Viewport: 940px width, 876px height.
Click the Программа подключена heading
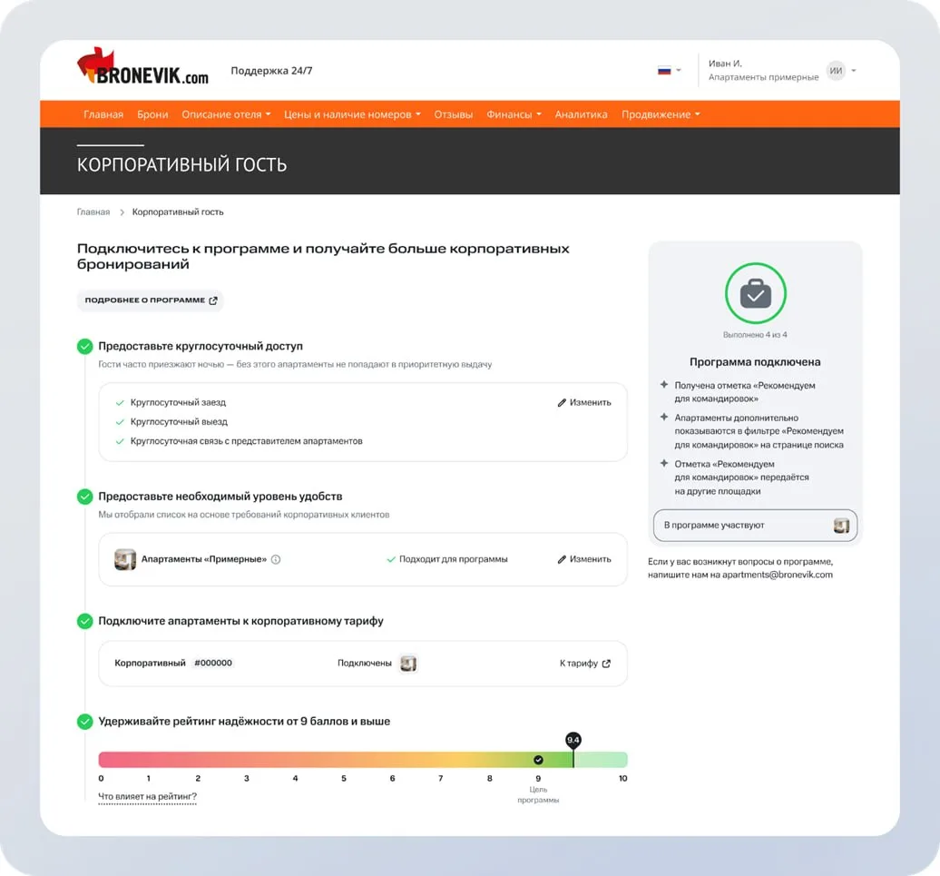coord(755,362)
